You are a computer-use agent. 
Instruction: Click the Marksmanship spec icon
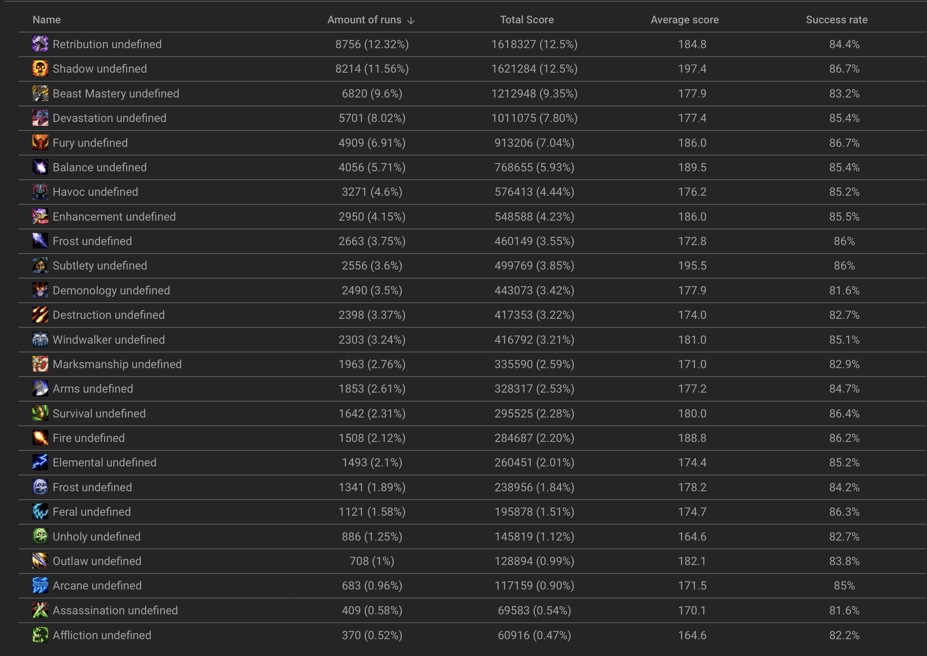click(40, 364)
